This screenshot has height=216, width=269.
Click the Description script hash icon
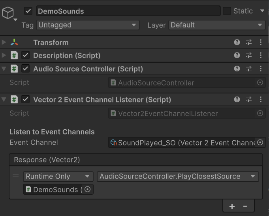[14, 55]
